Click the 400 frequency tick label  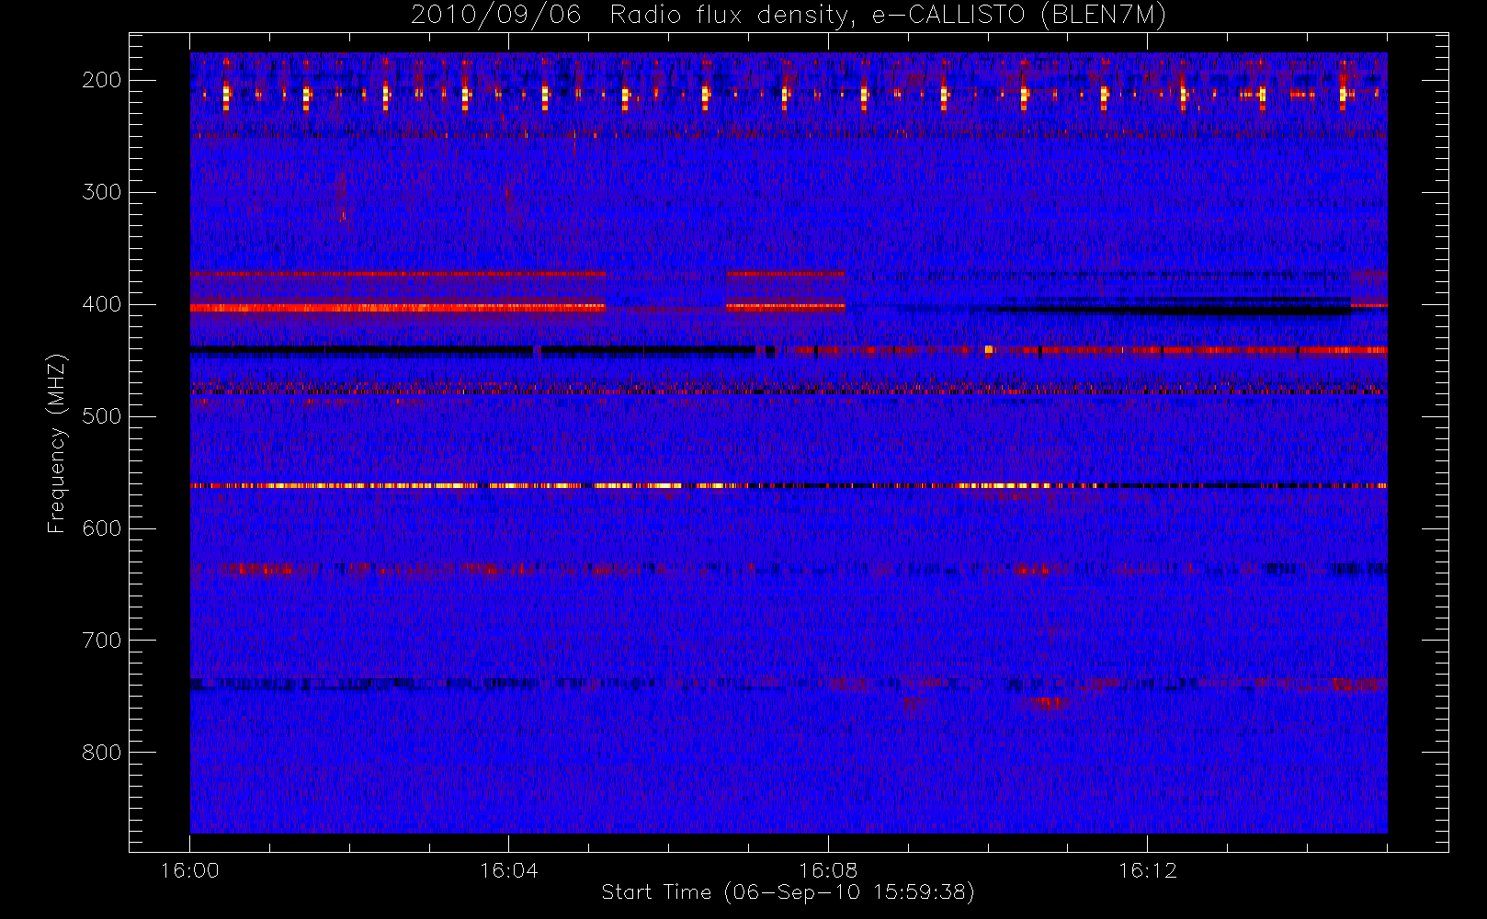[101, 304]
